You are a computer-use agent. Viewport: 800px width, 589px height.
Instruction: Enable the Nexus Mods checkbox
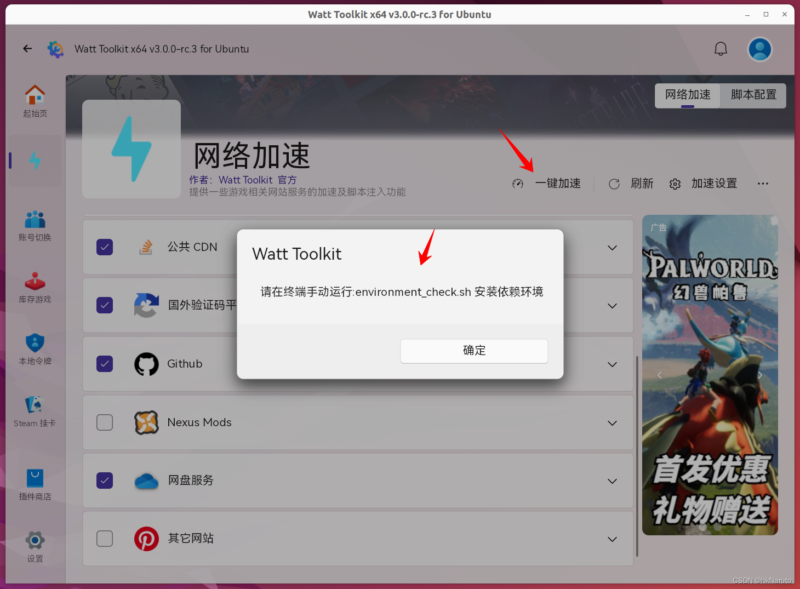105,422
